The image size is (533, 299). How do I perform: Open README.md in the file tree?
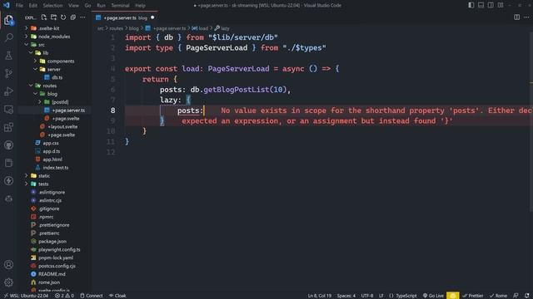(x=52, y=274)
